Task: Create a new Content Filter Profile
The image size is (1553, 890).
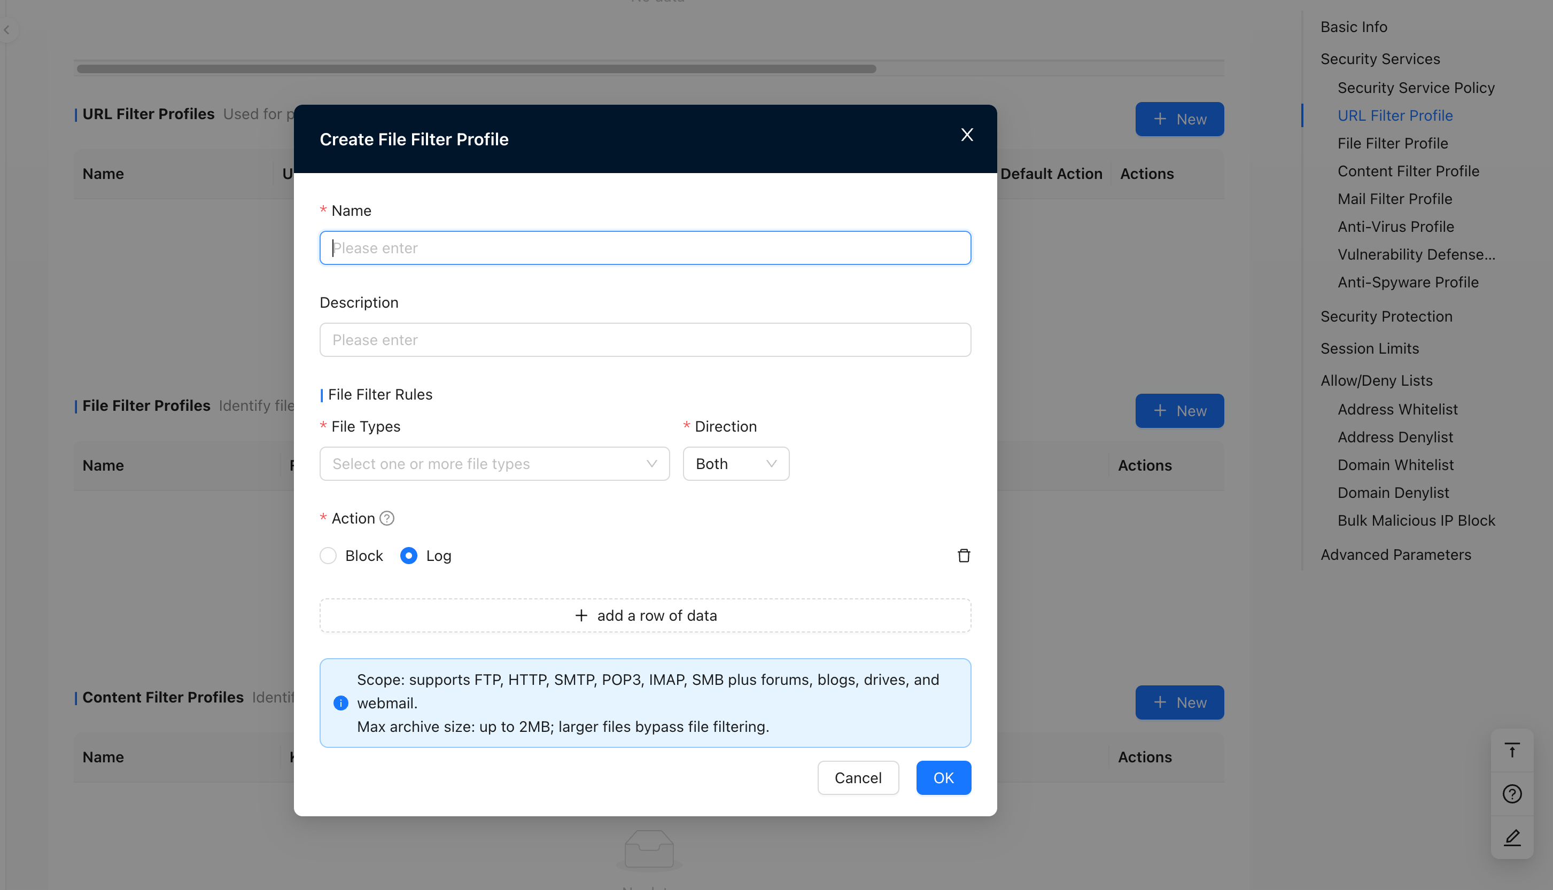Action: point(1179,702)
